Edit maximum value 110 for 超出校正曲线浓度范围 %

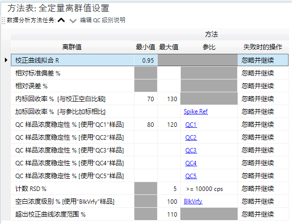(x=169, y=214)
